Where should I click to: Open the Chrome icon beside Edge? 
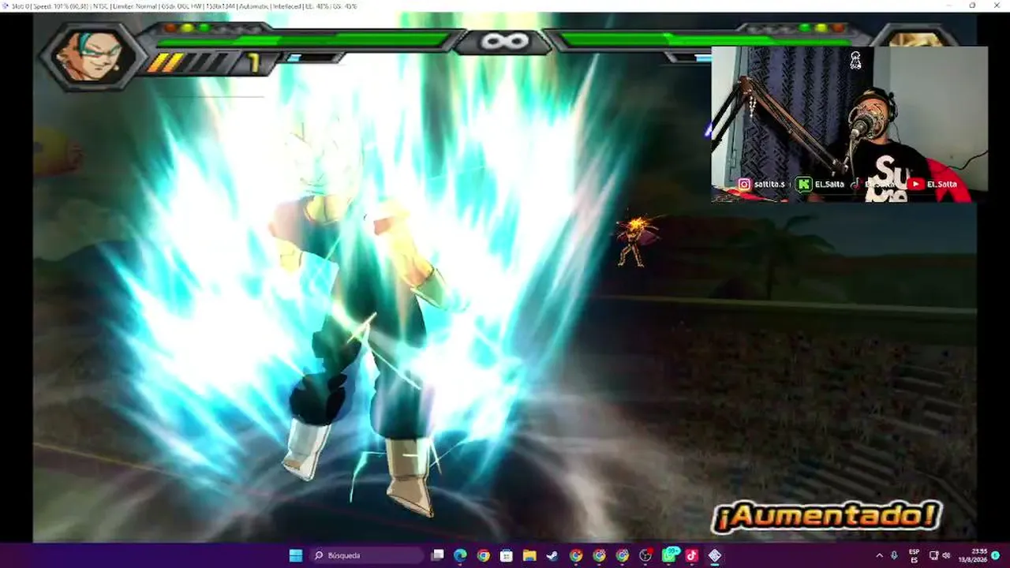[x=483, y=555]
